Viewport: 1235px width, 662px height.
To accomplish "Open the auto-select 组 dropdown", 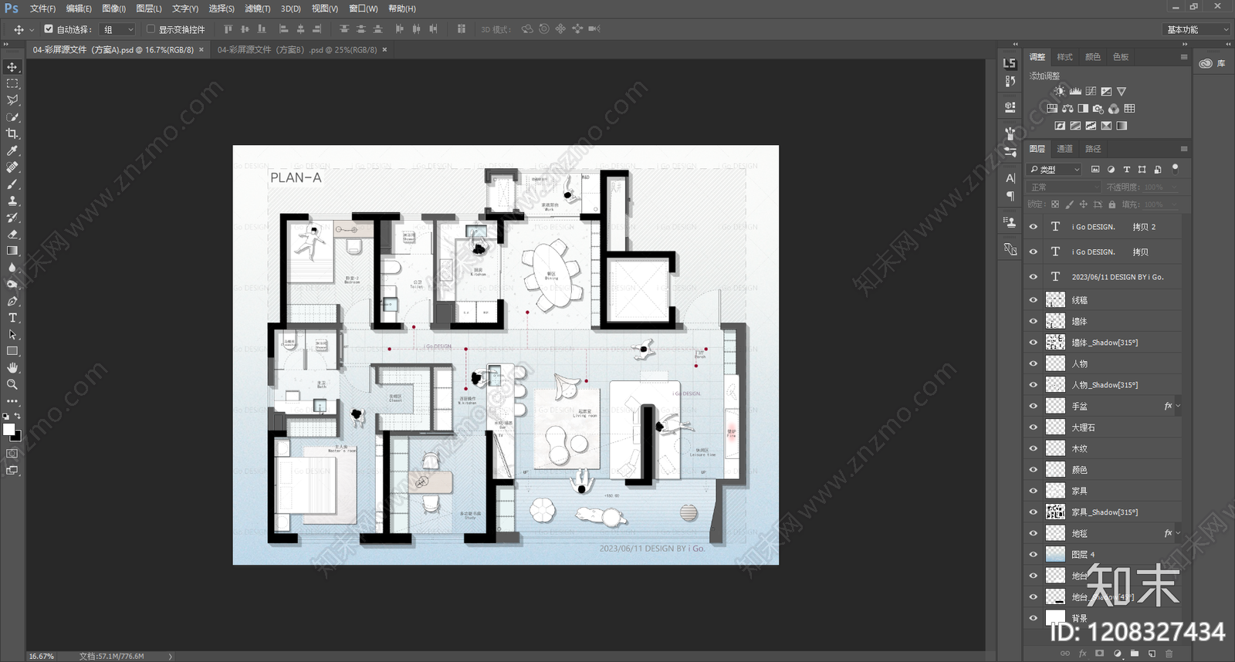I will pyautogui.click(x=118, y=29).
